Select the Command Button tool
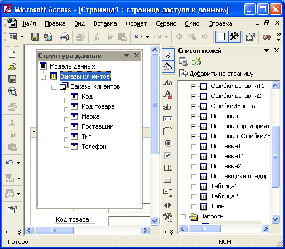Image resolution: width=285 pixels, height=249 pixels. (x=168, y=180)
